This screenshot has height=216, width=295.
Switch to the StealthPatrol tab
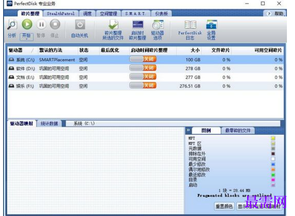click(x=61, y=14)
